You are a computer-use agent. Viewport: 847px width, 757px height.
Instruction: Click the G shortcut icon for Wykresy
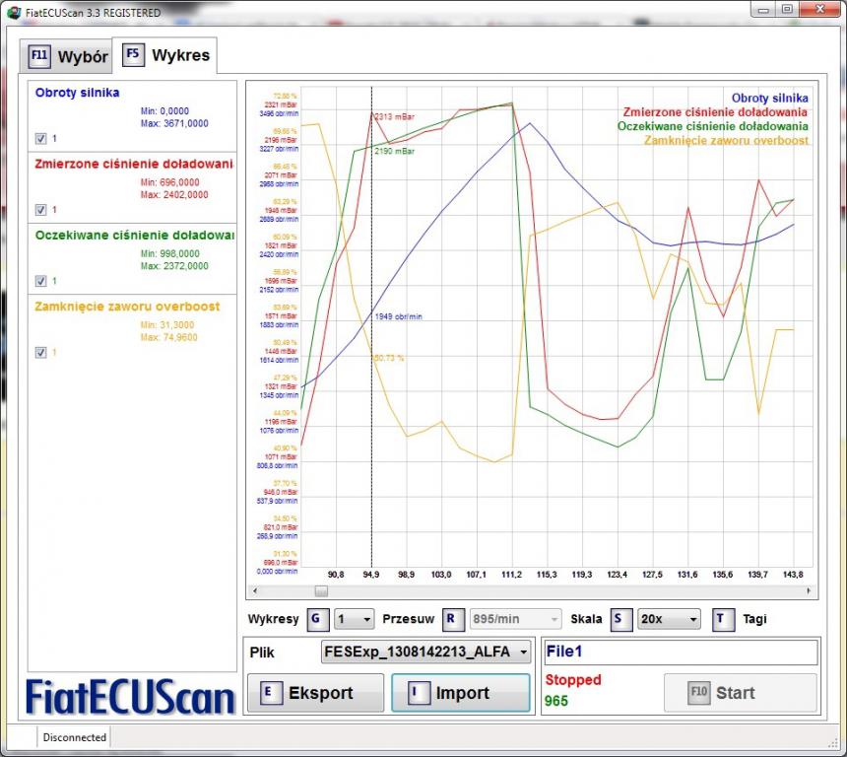[x=317, y=620]
